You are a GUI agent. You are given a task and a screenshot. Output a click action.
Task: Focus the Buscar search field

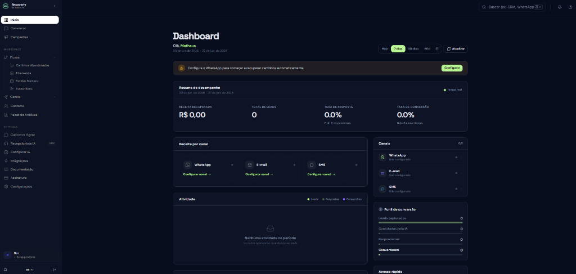point(512,7)
